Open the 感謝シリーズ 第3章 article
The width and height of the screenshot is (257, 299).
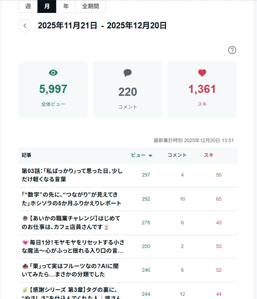[x=72, y=293]
